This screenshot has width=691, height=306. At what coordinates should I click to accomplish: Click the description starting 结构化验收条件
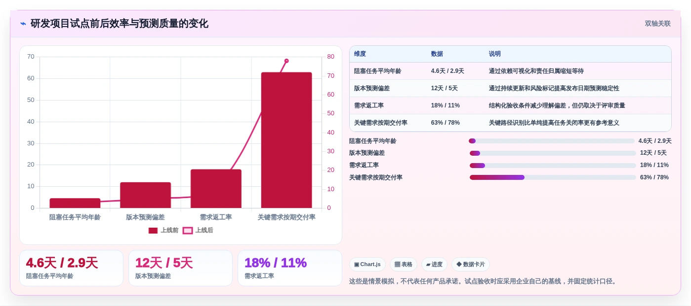click(557, 105)
